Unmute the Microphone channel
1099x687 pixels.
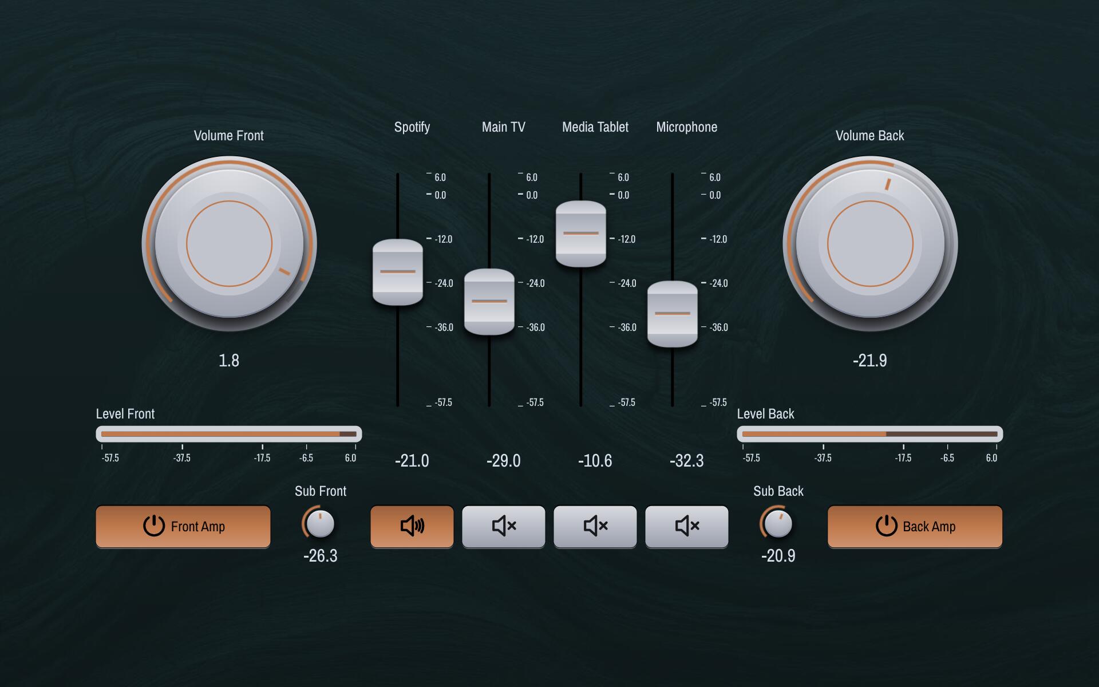(686, 526)
